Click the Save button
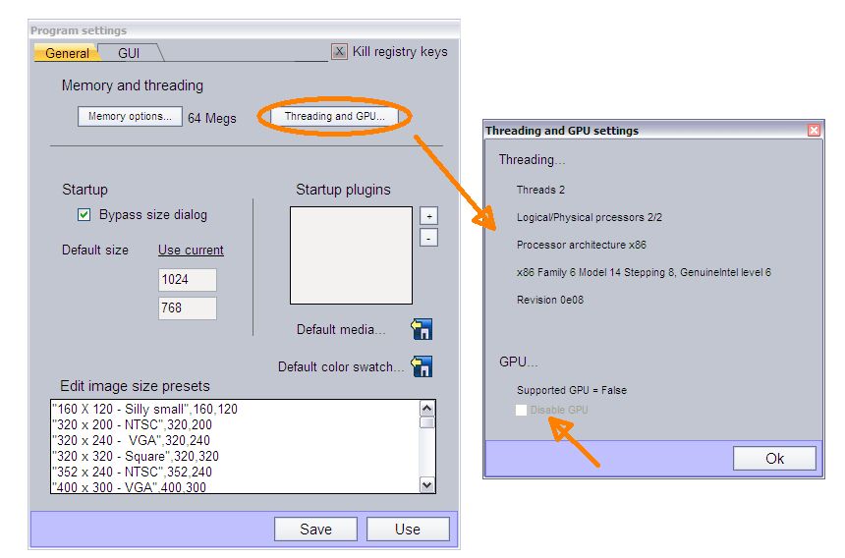845x558 pixels. (x=315, y=529)
